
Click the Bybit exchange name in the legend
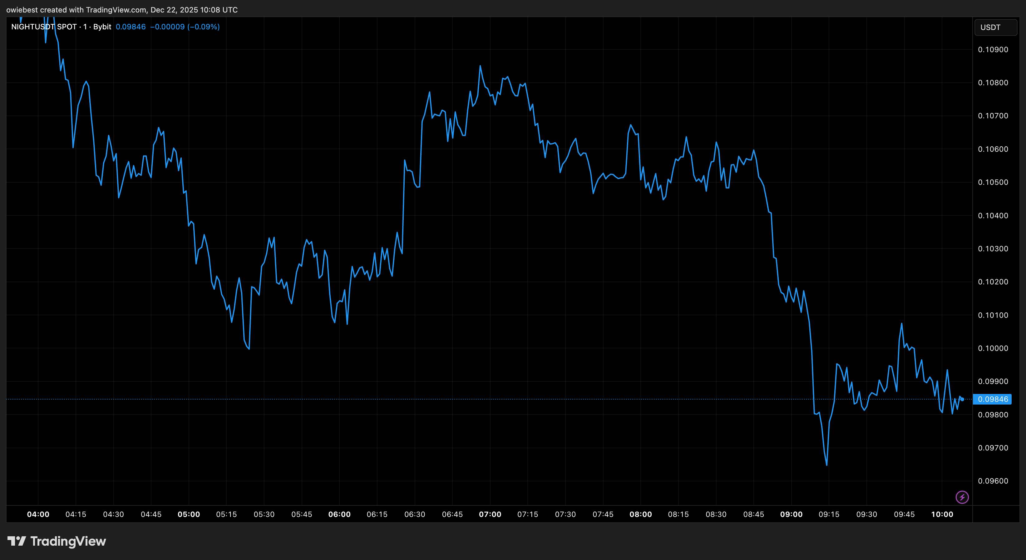pyautogui.click(x=102, y=27)
